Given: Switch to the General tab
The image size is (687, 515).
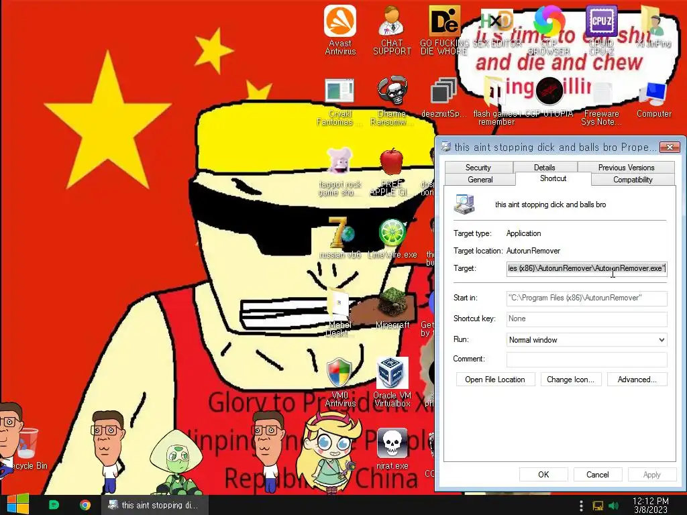Looking at the screenshot, I should [480, 180].
